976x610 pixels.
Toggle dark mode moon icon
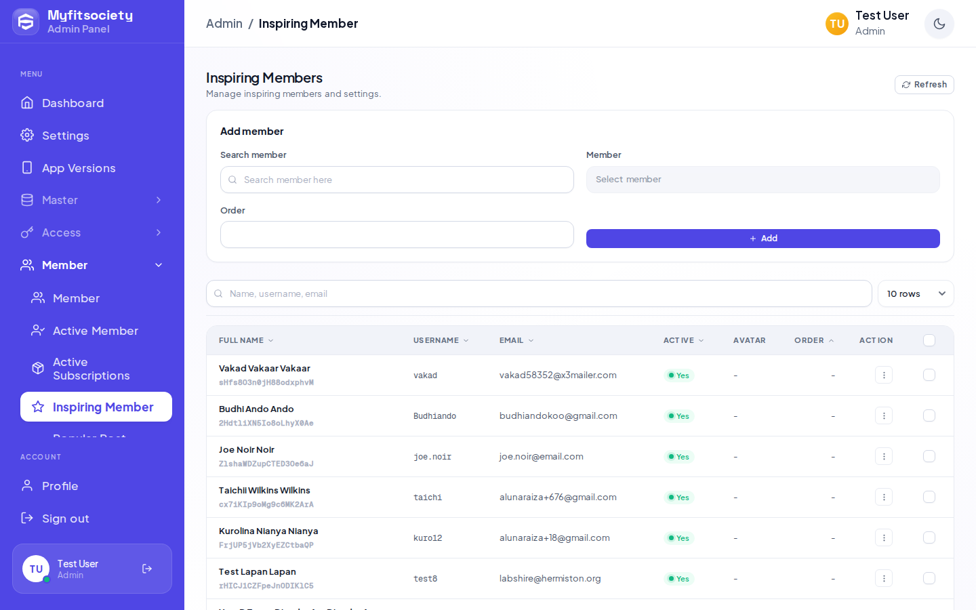click(x=939, y=24)
